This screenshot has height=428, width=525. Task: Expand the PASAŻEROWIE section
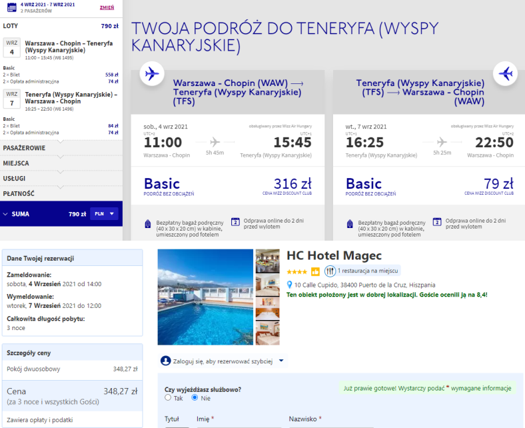click(61, 148)
